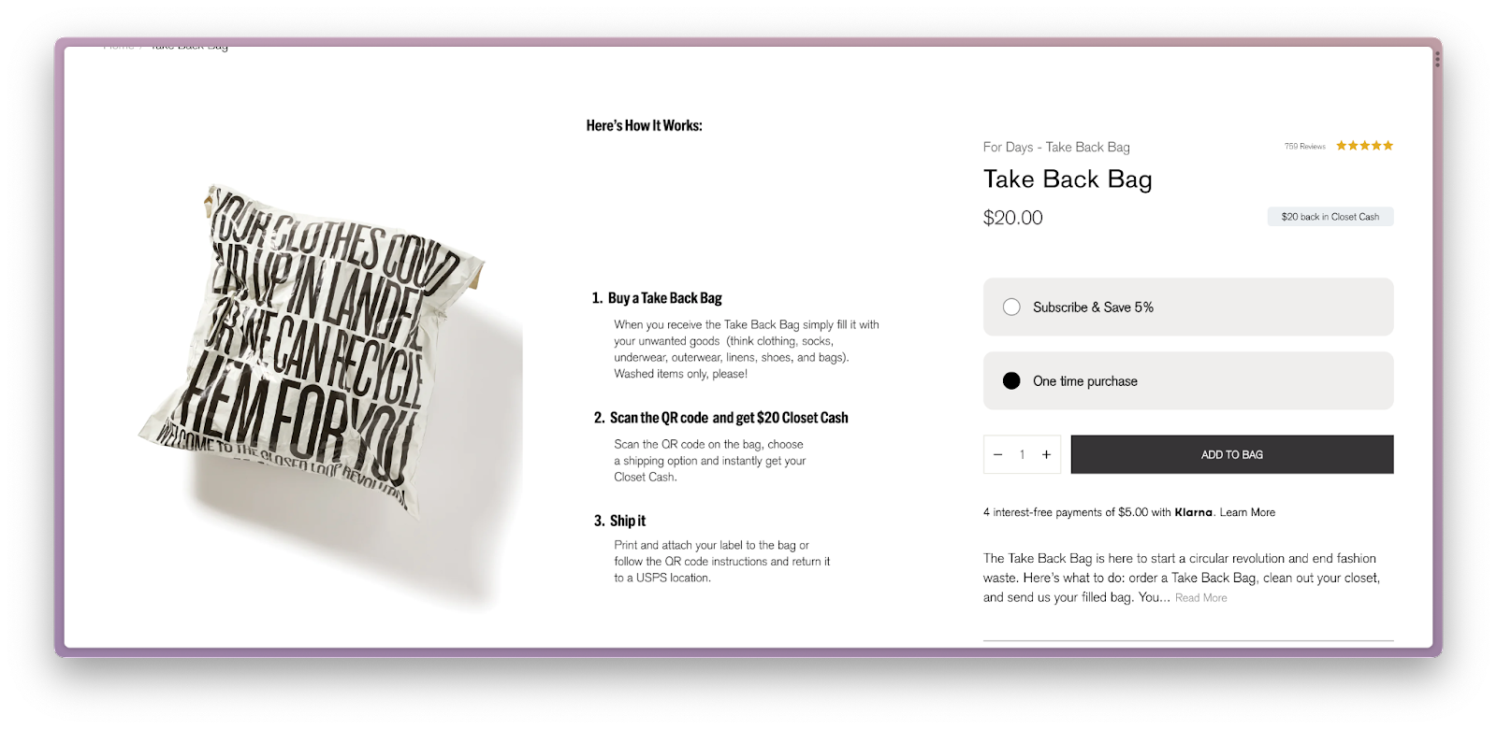Viewport: 1497px width, 729px height.
Task: Click the three-dot handle on the right edge
Action: 1438,60
